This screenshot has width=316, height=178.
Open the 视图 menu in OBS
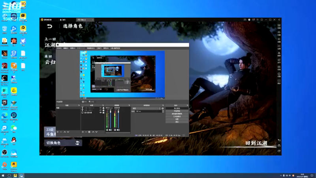(x=73, y=48)
